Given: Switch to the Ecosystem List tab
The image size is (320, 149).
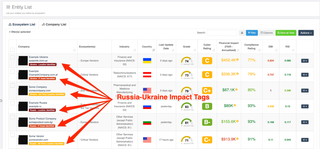Looking at the screenshot, I should (x=22, y=24).
